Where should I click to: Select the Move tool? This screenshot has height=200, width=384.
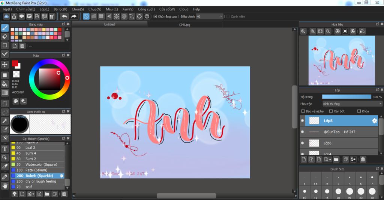[5, 65]
